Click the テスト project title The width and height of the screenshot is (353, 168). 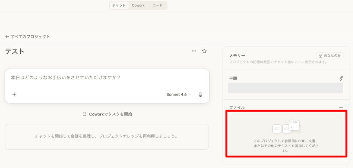click(15, 52)
